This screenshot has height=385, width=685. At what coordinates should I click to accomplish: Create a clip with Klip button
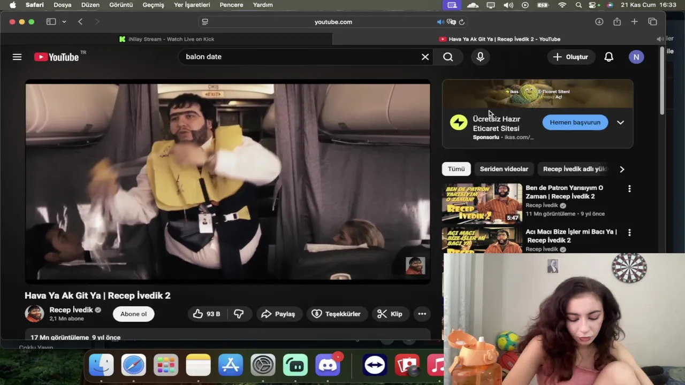(390, 314)
